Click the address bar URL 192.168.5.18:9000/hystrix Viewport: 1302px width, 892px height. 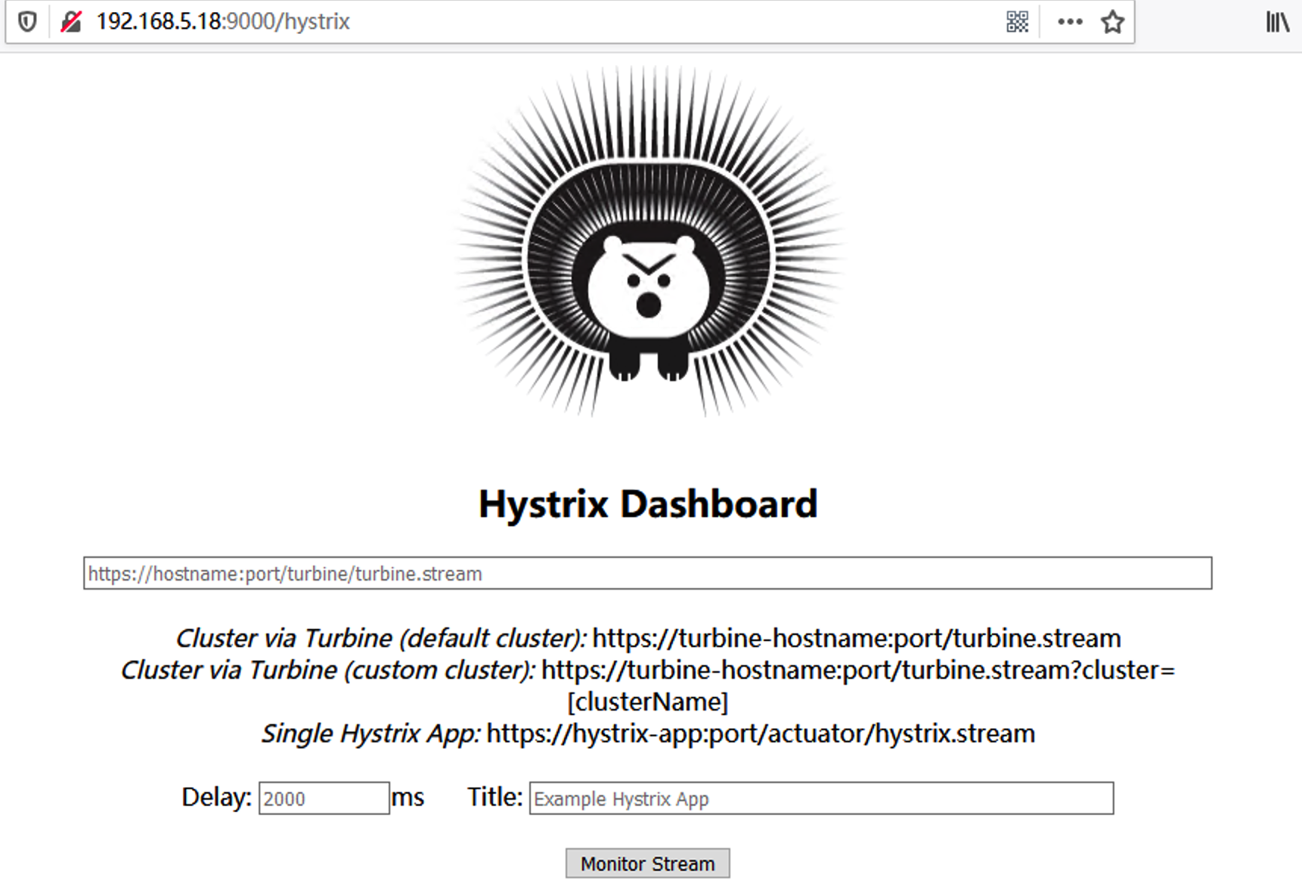click(223, 22)
